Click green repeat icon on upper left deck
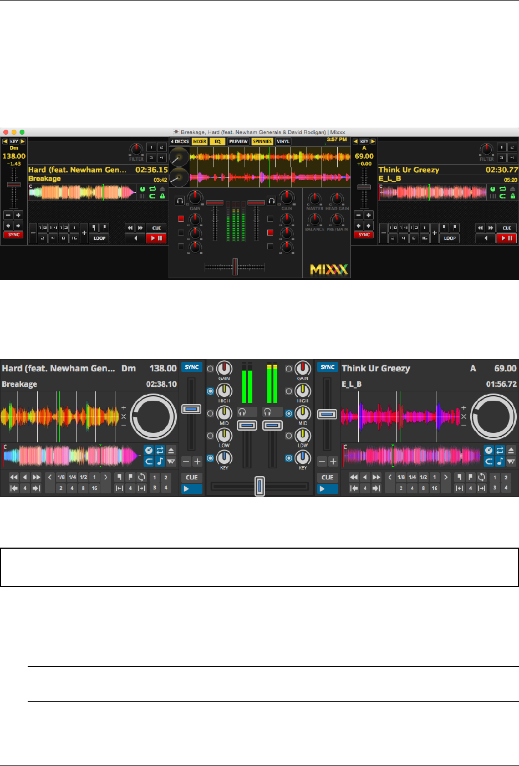This screenshot has width=519, height=766. point(152,188)
